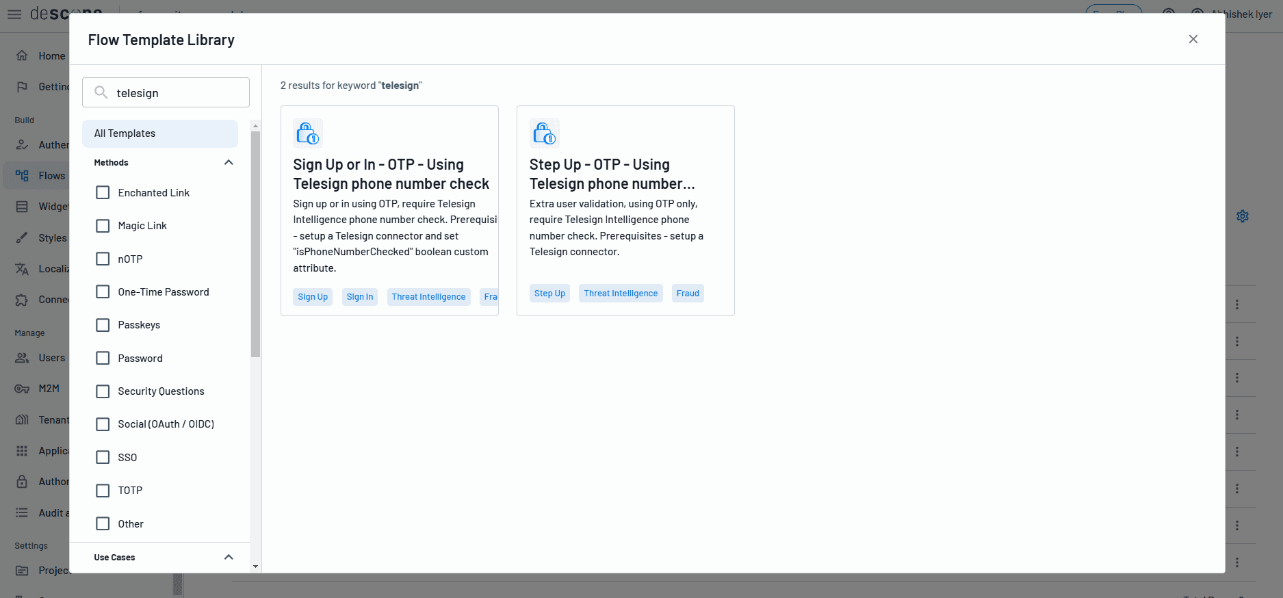1283x598 pixels.
Task: Click the Threat Intelligence tag on Step Up card
Action: coord(621,294)
